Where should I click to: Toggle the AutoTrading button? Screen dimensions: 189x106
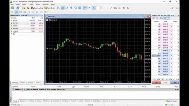click(37, 8)
